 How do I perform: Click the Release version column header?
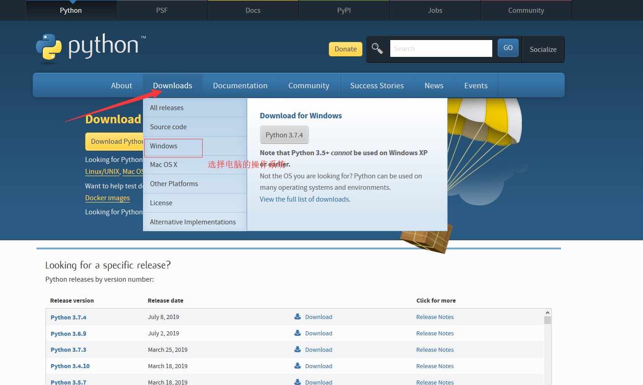(x=72, y=301)
